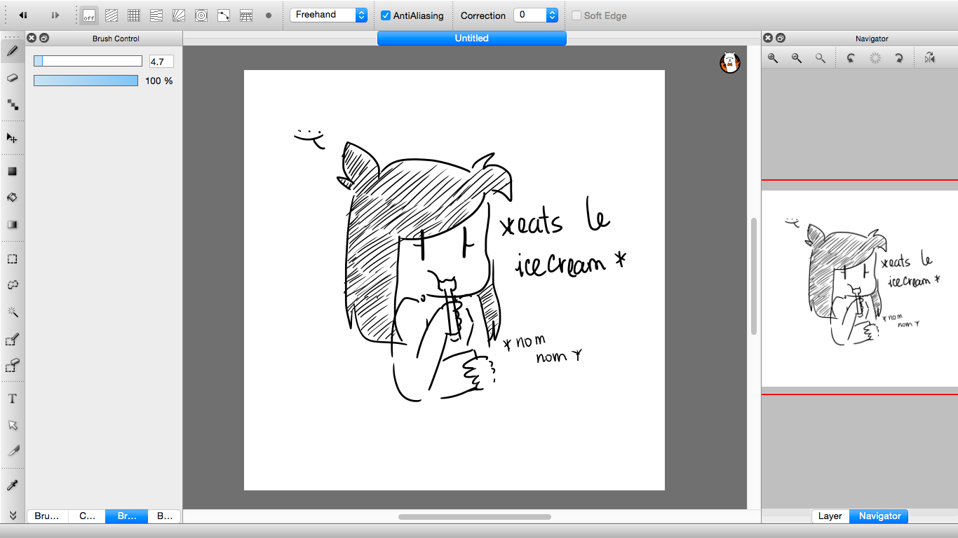
Task: Select the Bucket fill tool
Action: click(12, 198)
